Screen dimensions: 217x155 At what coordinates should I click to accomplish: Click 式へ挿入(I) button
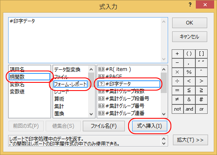tap(150, 126)
